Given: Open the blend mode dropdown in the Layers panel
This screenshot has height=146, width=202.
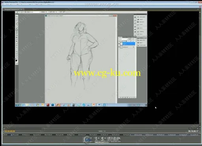Looking at the screenshot, I should tap(123, 39).
